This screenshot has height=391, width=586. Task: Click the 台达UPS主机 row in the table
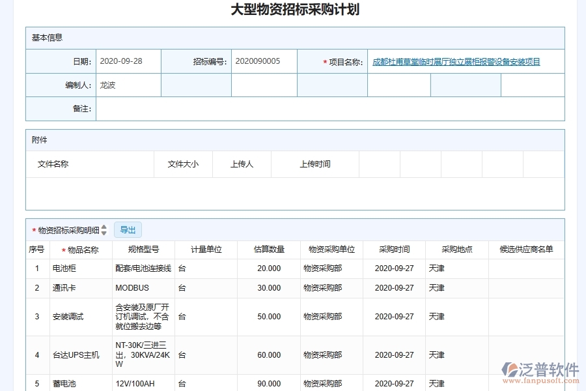pos(74,355)
